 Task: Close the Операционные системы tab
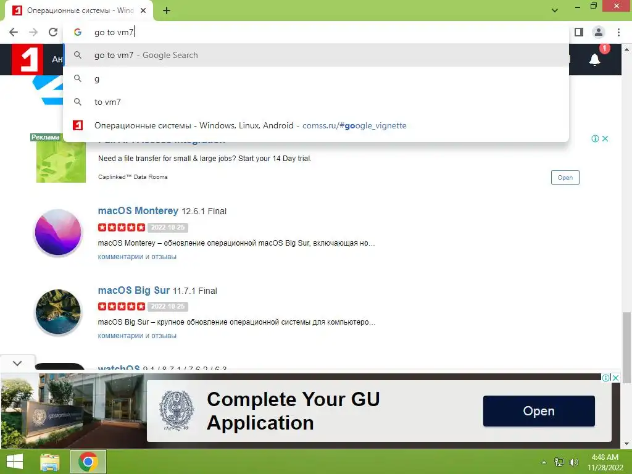click(143, 10)
